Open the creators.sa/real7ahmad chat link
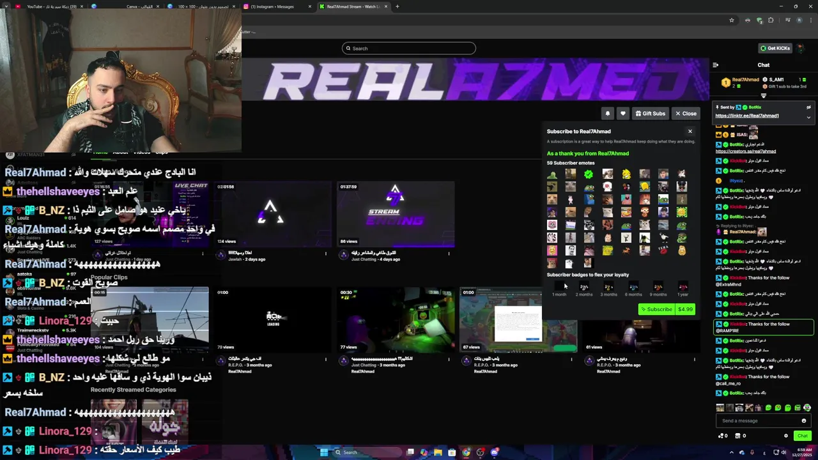818x460 pixels. [745, 151]
